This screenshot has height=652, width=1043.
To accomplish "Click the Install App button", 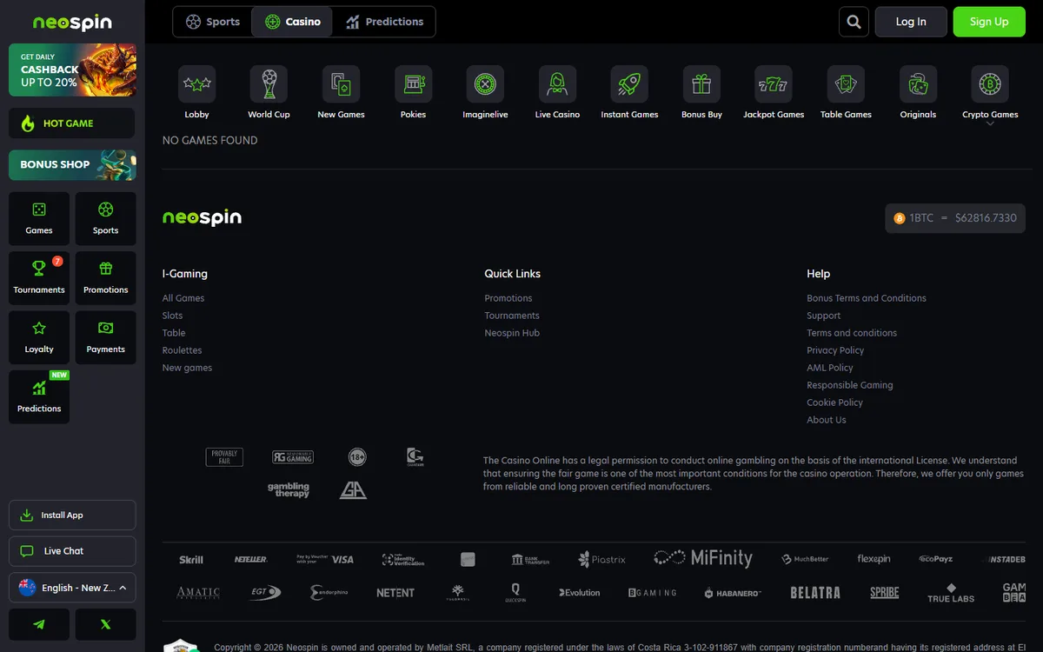I will 72,515.
